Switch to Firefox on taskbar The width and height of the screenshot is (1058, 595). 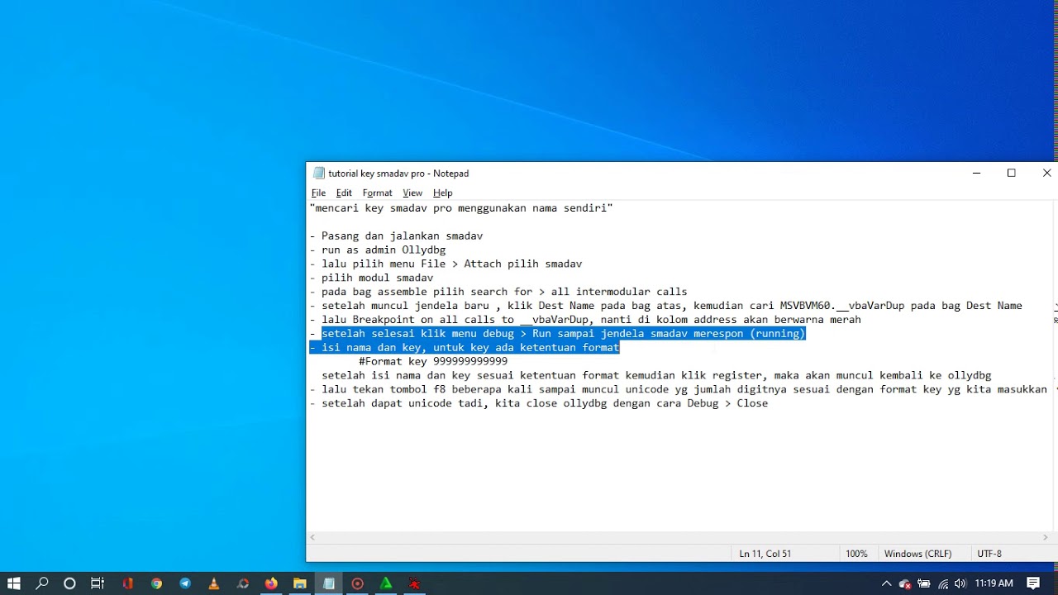[x=271, y=583]
